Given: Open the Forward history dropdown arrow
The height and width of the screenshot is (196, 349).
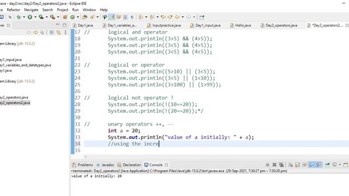Looking at the screenshot, I should click(x=194, y=17).
